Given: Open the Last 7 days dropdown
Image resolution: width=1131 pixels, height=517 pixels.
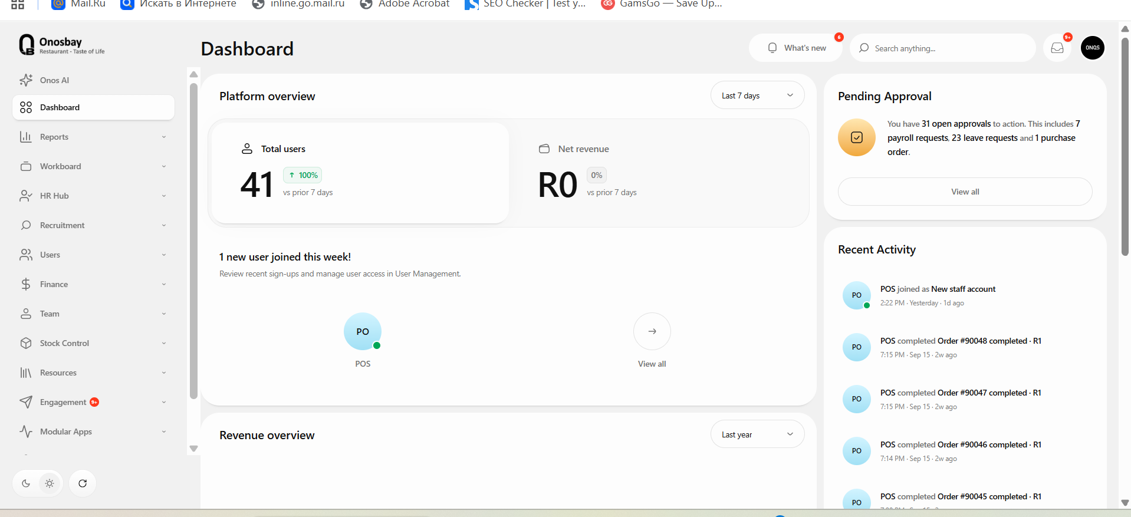Looking at the screenshot, I should click(x=757, y=96).
